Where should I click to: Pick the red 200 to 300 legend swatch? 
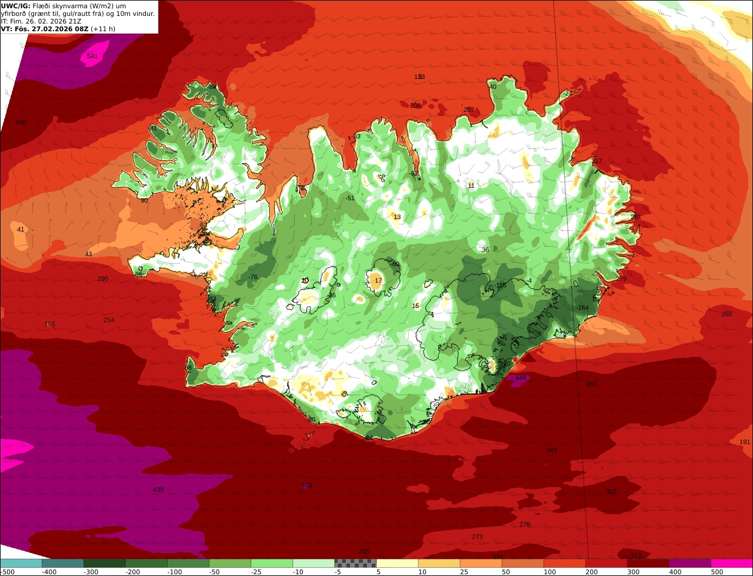(x=606, y=563)
